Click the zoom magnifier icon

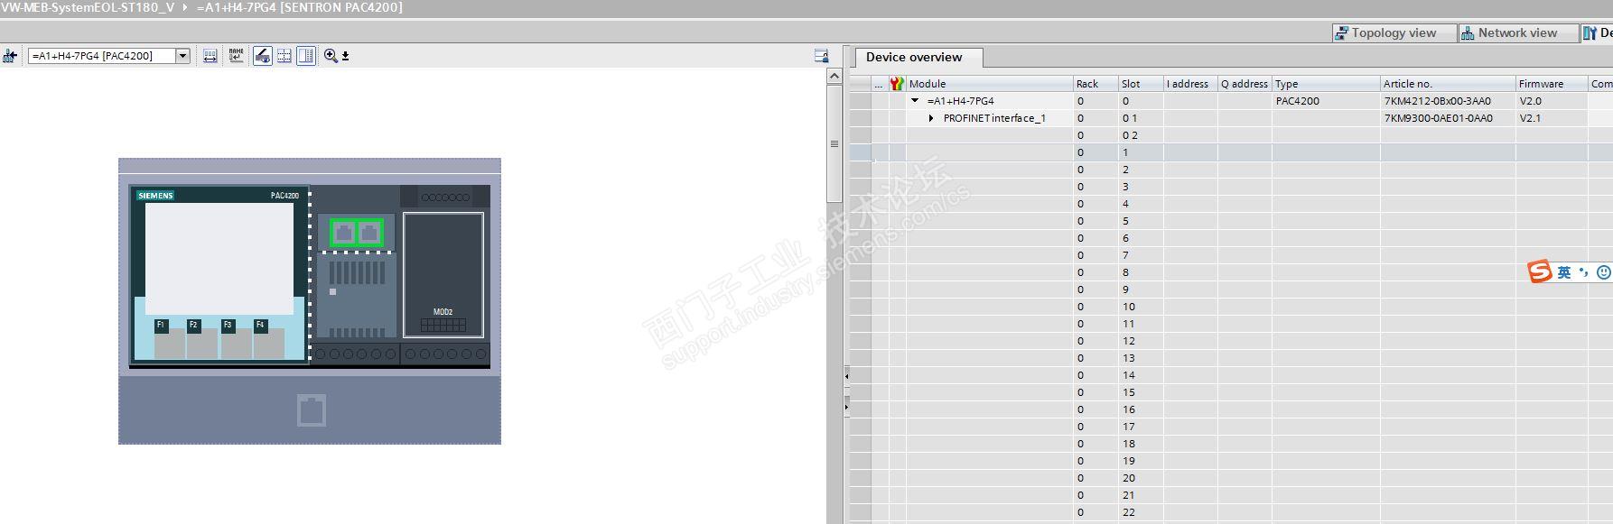click(331, 56)
